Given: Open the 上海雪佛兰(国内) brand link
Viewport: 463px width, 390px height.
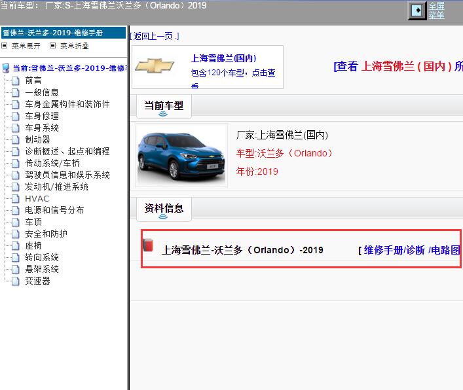Looking at the screenshot, I should (223, 58).
